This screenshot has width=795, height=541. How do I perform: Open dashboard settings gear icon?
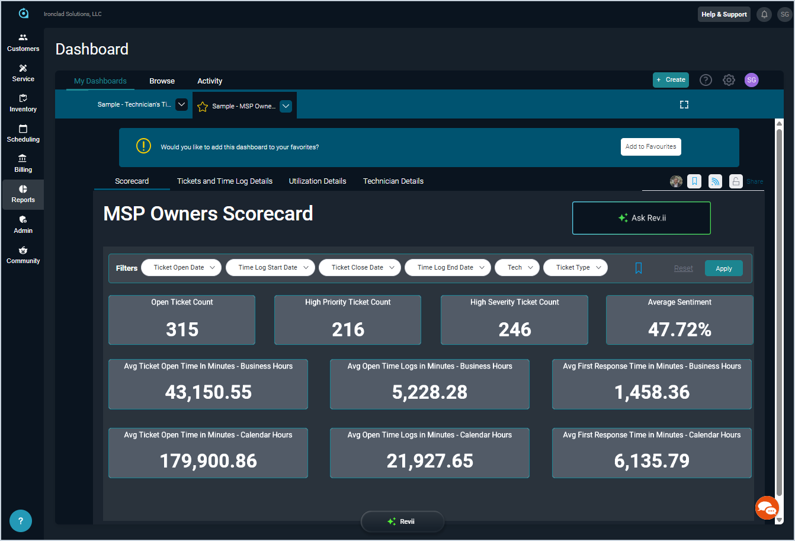[x=729, y=80]
